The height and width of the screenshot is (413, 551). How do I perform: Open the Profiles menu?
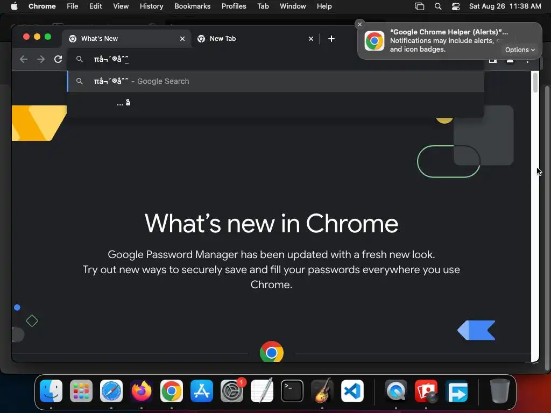[234, 6]
